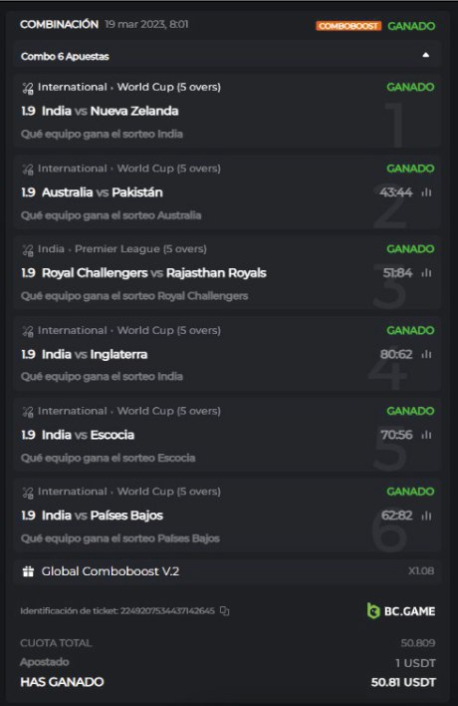Open stats icon for Australia vs Pakistán
Image resolution: width=458 pixels, height=706 pixels.
pyautogui.click(x=426, y=192)
